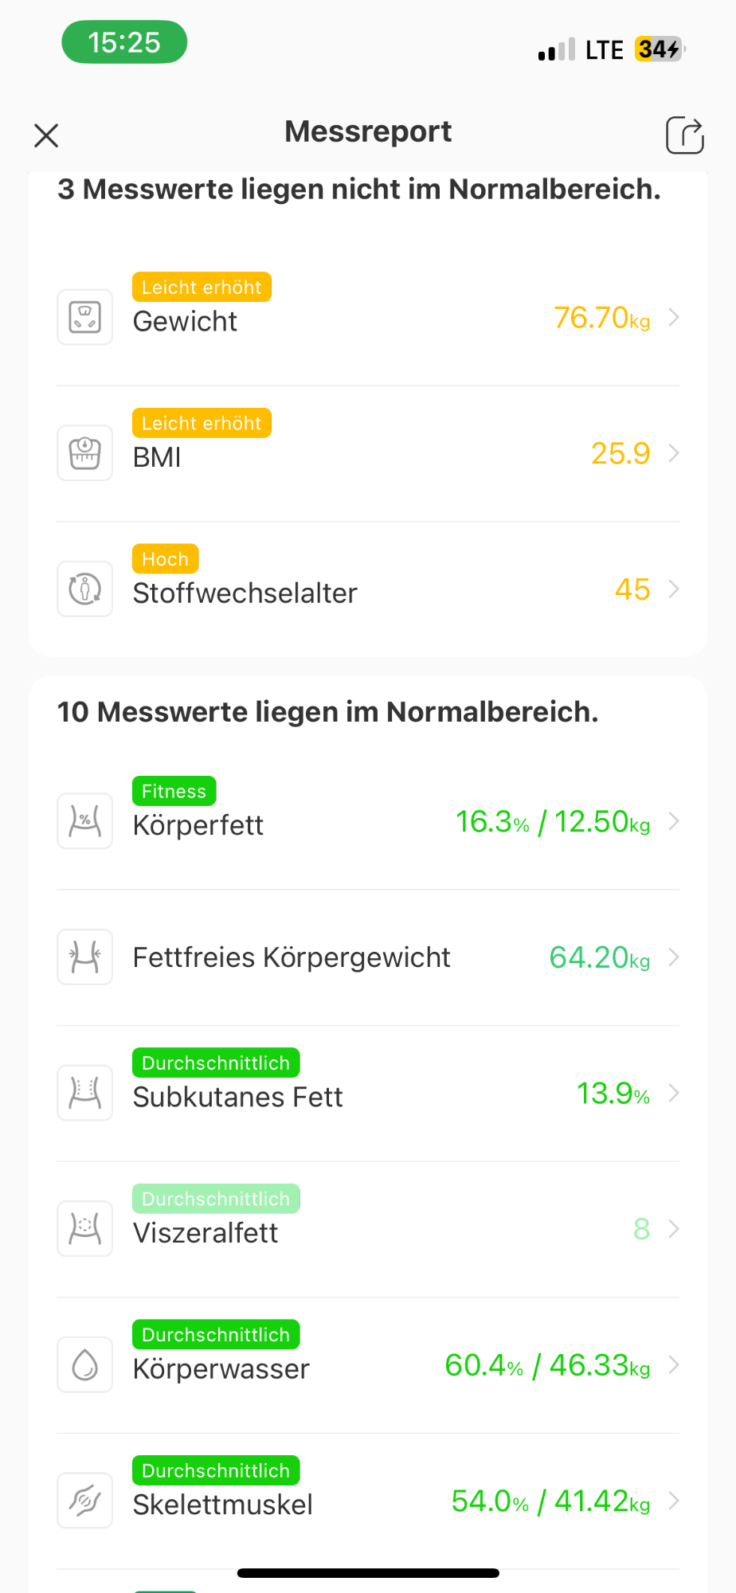The image size is (736, 1593).
Task: Tap the Gewicht scale icon
Action: (85, 317)
